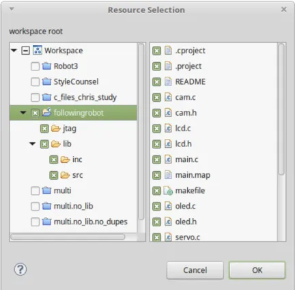Uncheck the inc folder checkbox
Screen dimensions: 295x290
pos(54,159)
